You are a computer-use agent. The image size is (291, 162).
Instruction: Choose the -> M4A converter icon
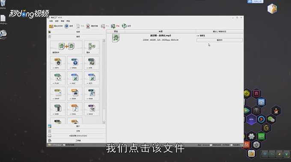pos(92,94)
